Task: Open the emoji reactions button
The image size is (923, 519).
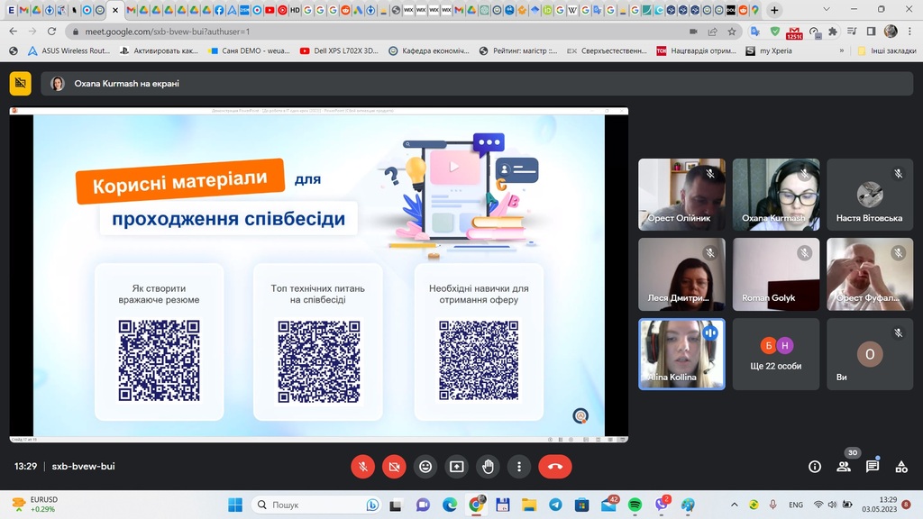Action: coord(425,467)
